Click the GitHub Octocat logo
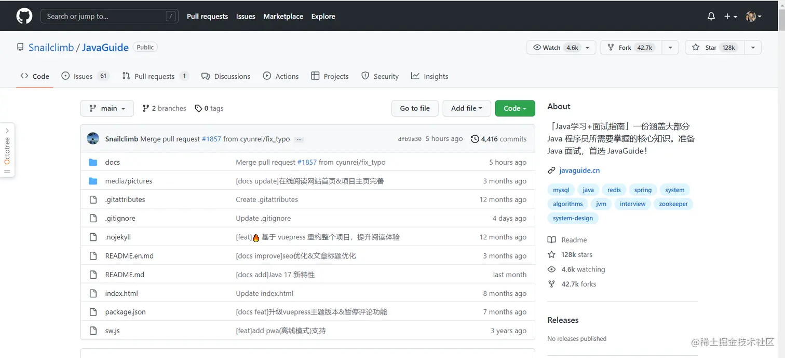The height and width of the screenshot is (358, 785). [x=24, y=16]
